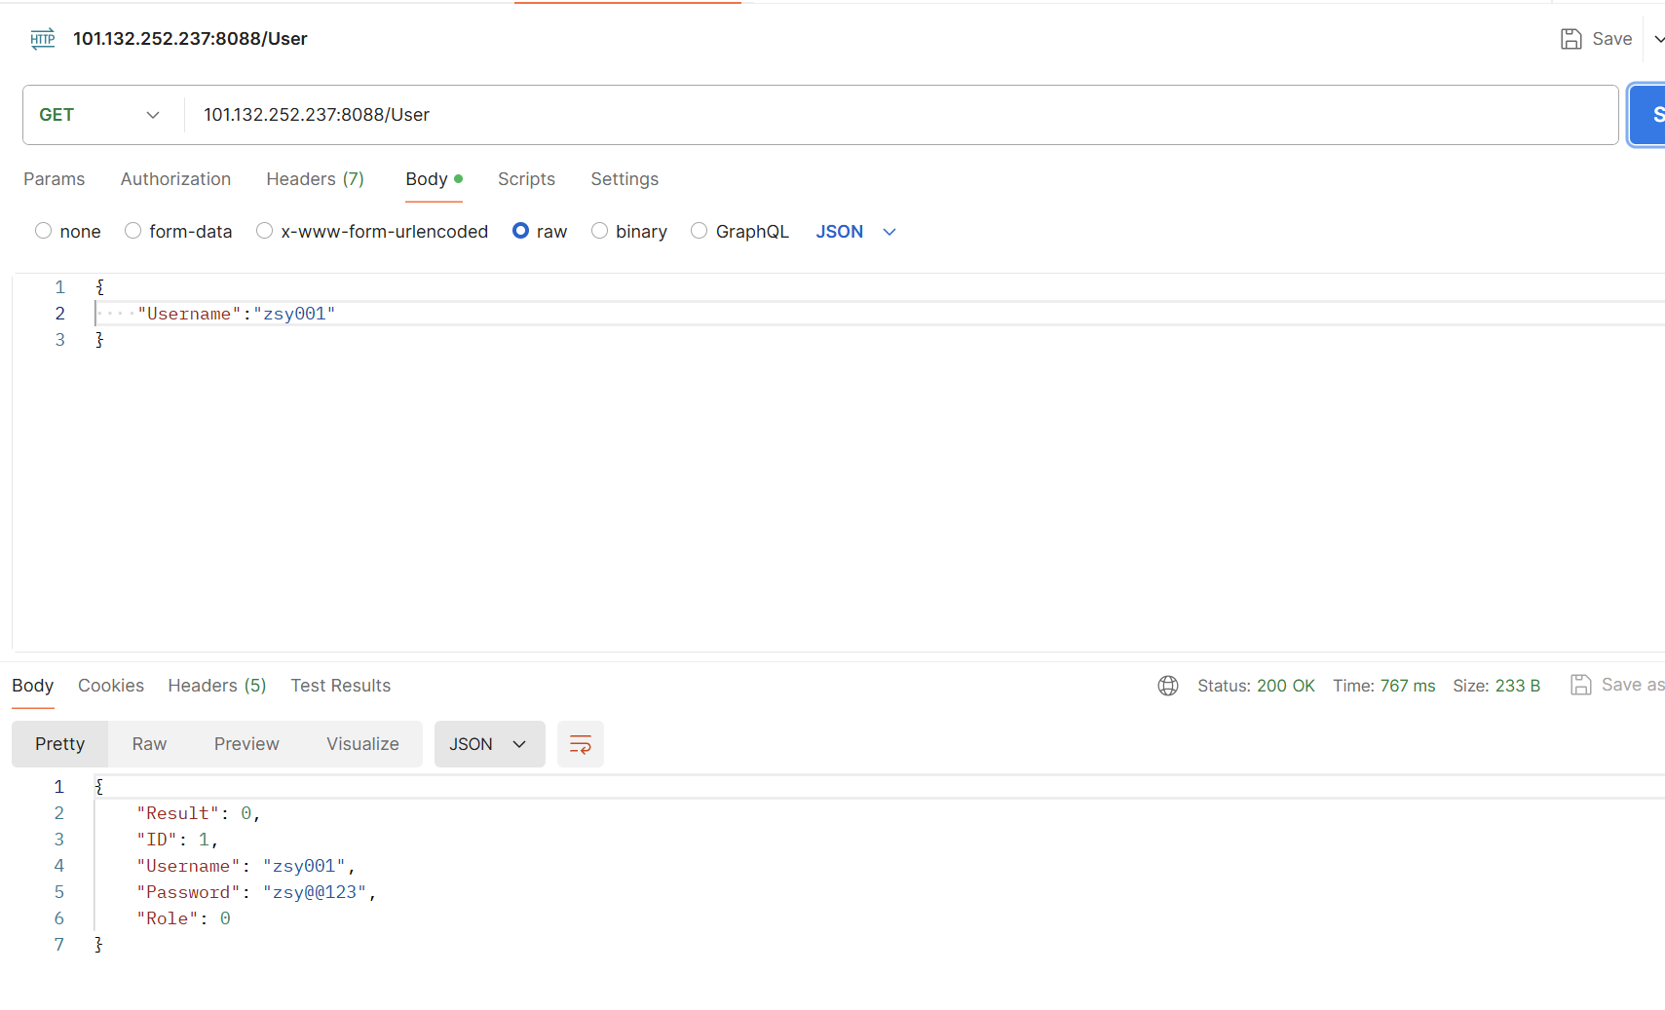The width and height of the screenshot is (1665, 1010).
Task: Click the request title 101.132.252.237:8088/User
Action: (x=190, y=39)
